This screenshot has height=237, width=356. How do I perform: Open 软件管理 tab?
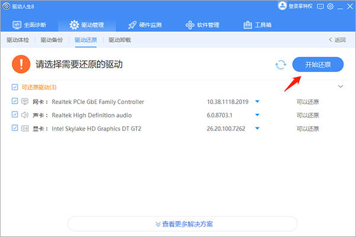click(x=202, y=25)
